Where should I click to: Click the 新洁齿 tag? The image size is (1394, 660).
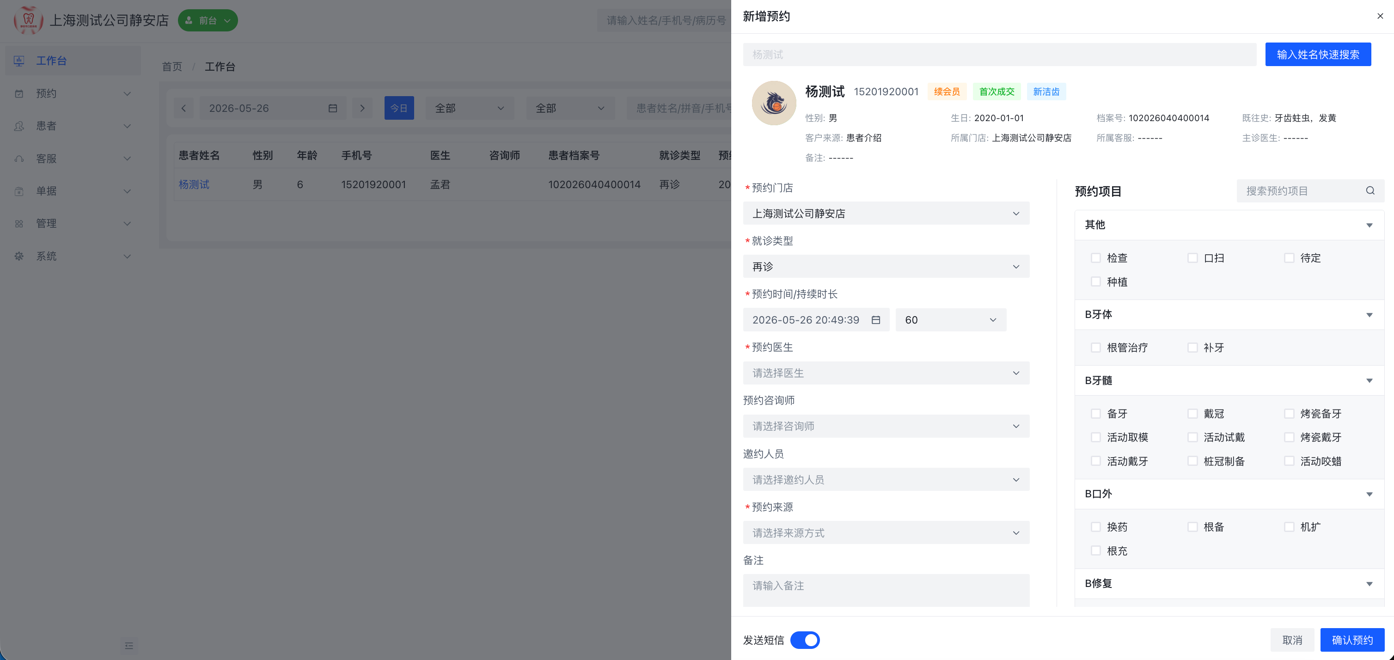pyautogui.click(x=1046, y=92)
